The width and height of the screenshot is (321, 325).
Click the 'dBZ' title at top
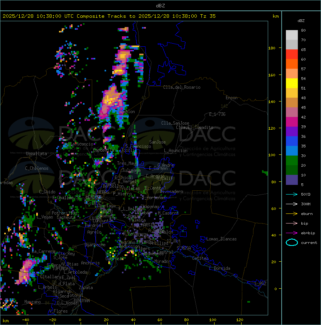160,6
